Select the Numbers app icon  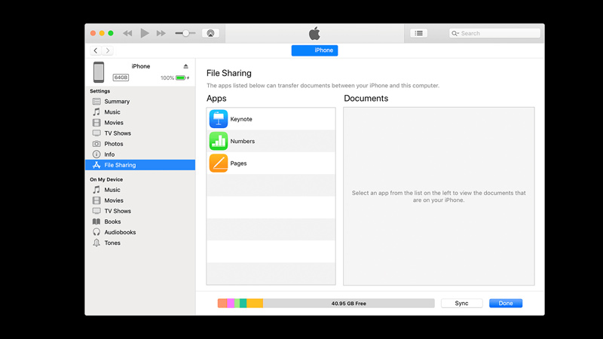click(x=219, y=141)
